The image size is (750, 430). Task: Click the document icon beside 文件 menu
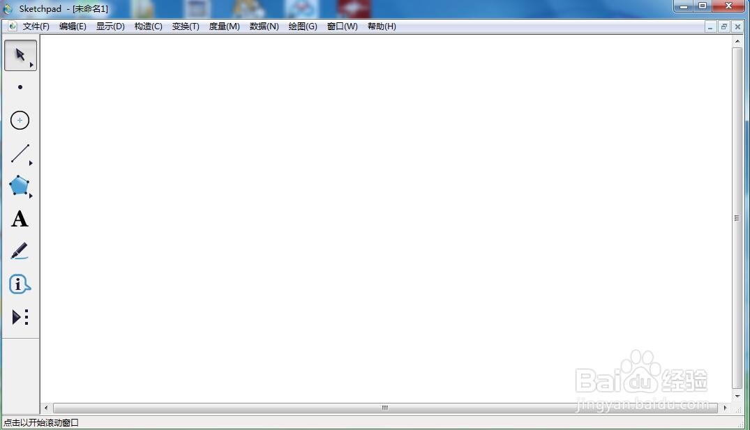pyautogui.click(x=12, y=26)
